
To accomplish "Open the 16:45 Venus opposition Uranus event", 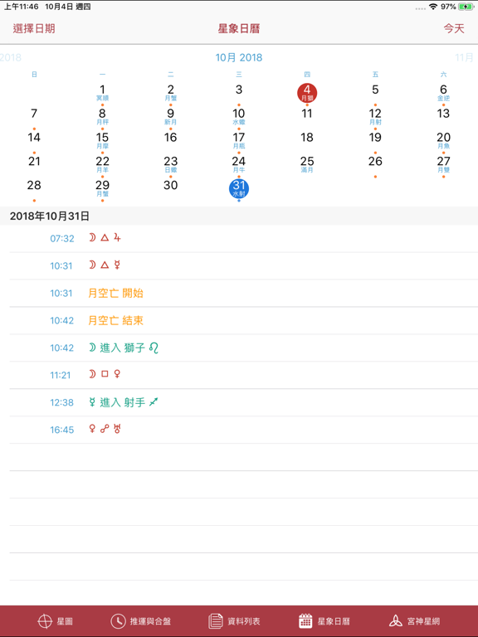I will pyautogui.click(x=244, y=430).
